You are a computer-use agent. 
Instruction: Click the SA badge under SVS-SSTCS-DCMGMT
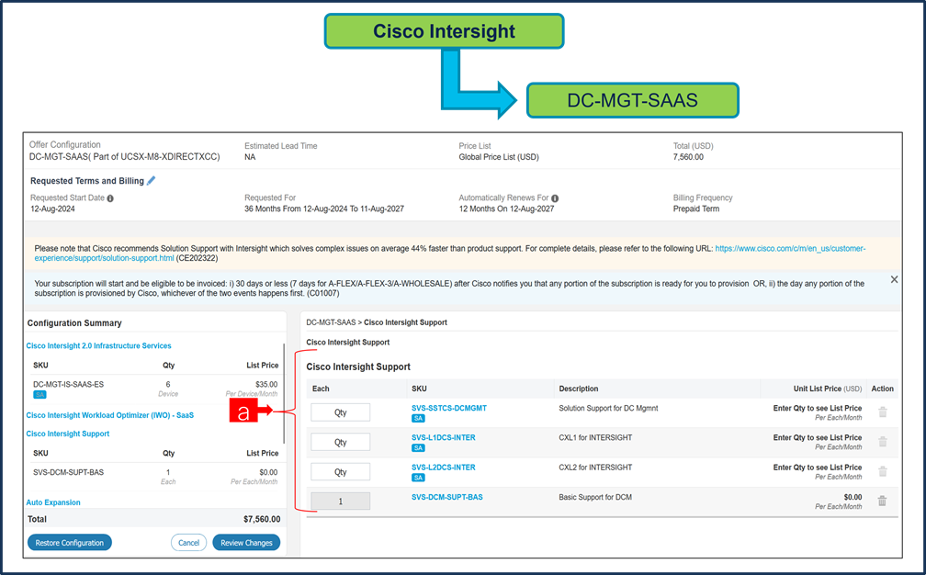point(418,418)
